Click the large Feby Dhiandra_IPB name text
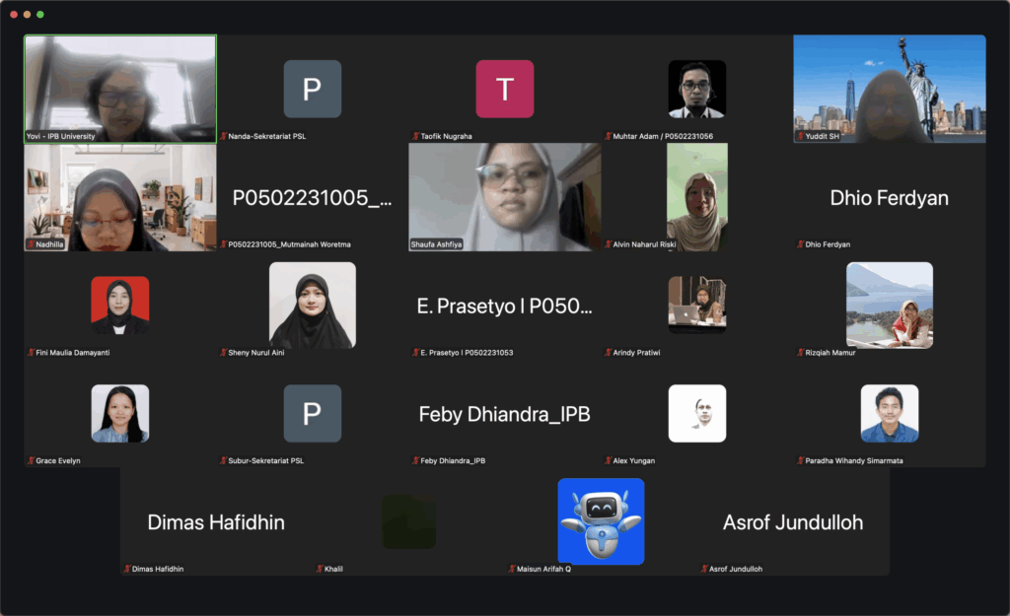Screen dimensions: 1010x616 (505, 414)
